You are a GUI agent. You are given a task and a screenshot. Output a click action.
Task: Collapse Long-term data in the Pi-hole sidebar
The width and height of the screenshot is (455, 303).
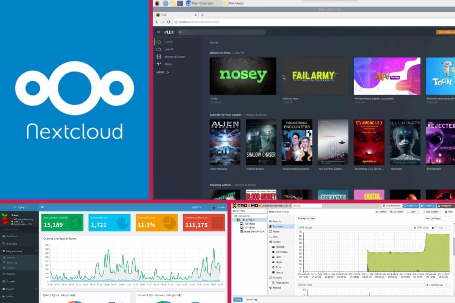click(x=19, y=251)
